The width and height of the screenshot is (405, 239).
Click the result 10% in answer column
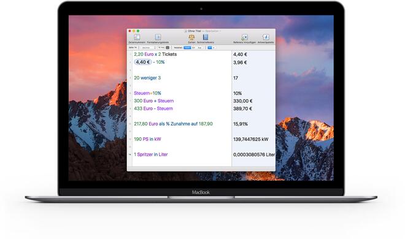(237, 93)
